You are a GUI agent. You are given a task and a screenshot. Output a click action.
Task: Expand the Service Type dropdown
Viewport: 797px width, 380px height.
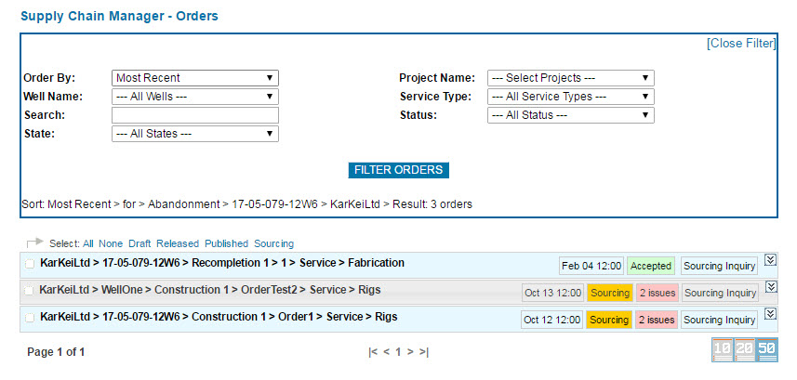coord(570,97)
